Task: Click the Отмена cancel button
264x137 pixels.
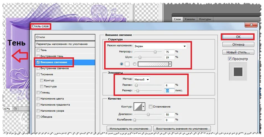Action: pyautogui.click(x=238, y=45)
